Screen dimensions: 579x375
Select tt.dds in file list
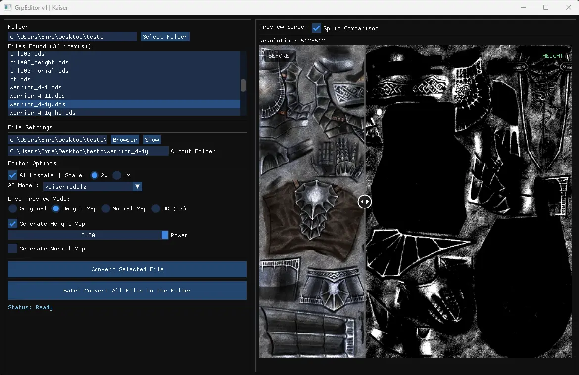pos(124,79)
